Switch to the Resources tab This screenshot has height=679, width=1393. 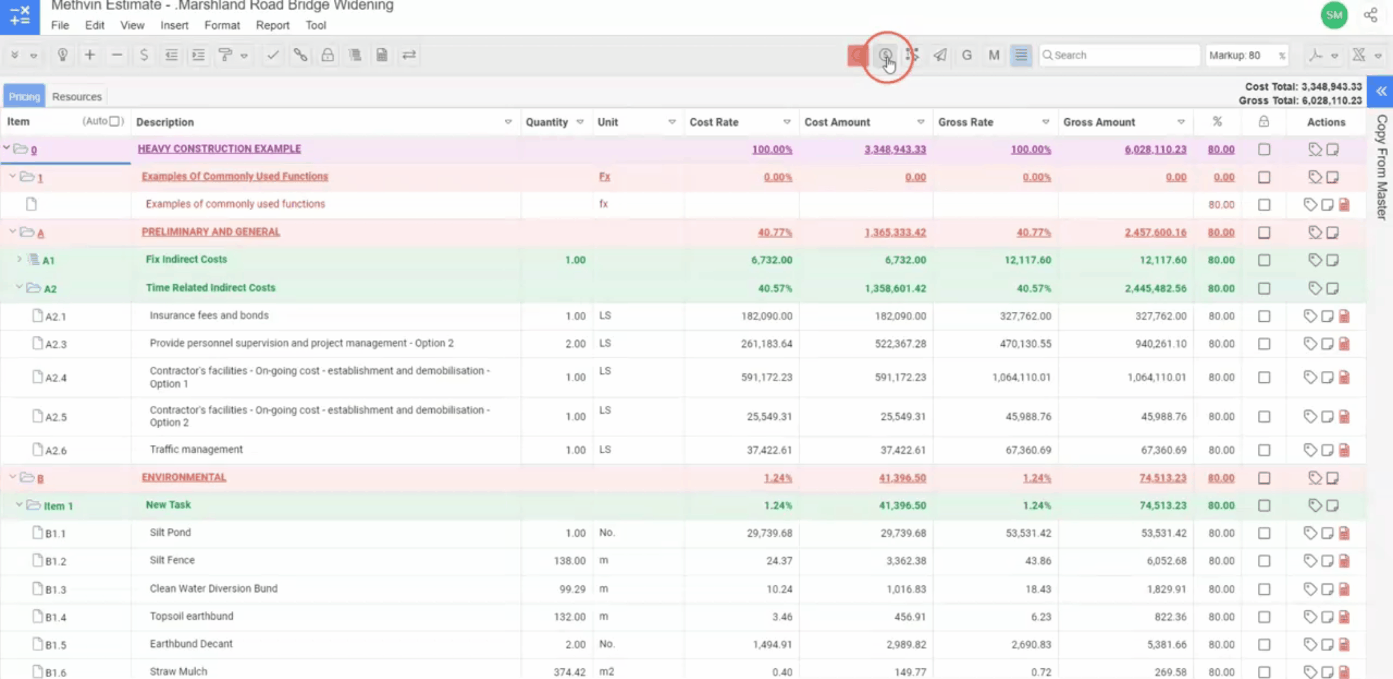pos(77,96)
